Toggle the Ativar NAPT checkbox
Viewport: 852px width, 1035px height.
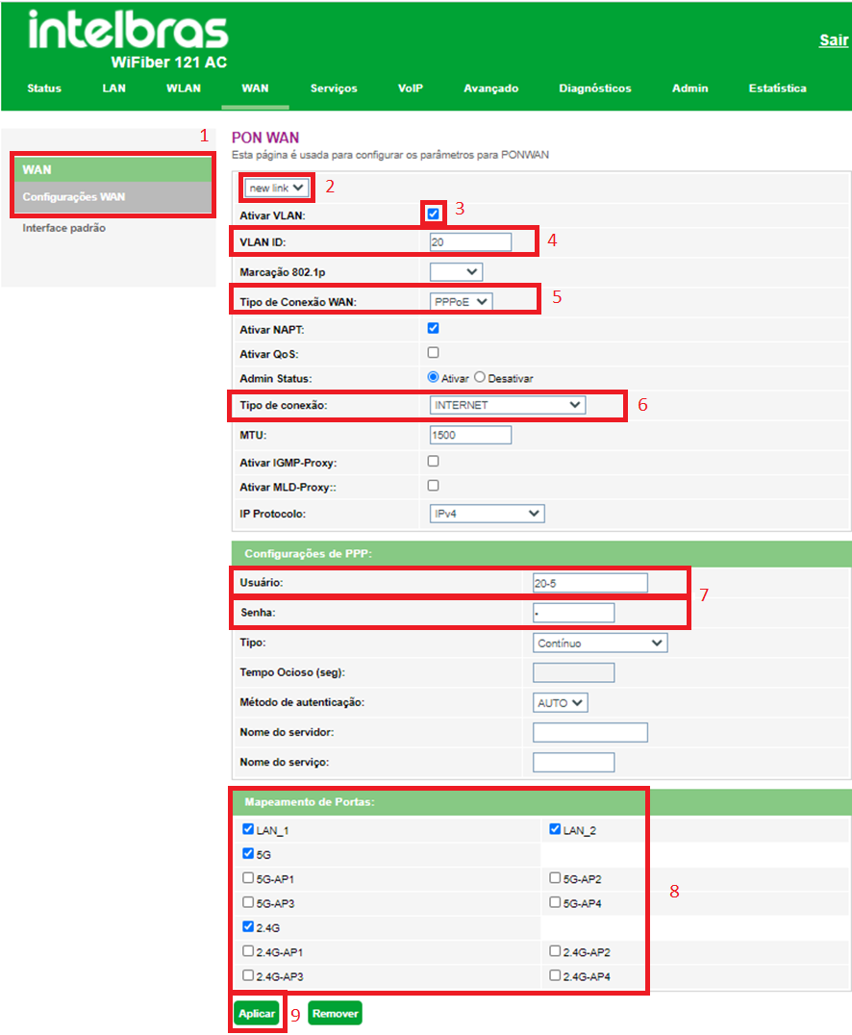(433, 328)
